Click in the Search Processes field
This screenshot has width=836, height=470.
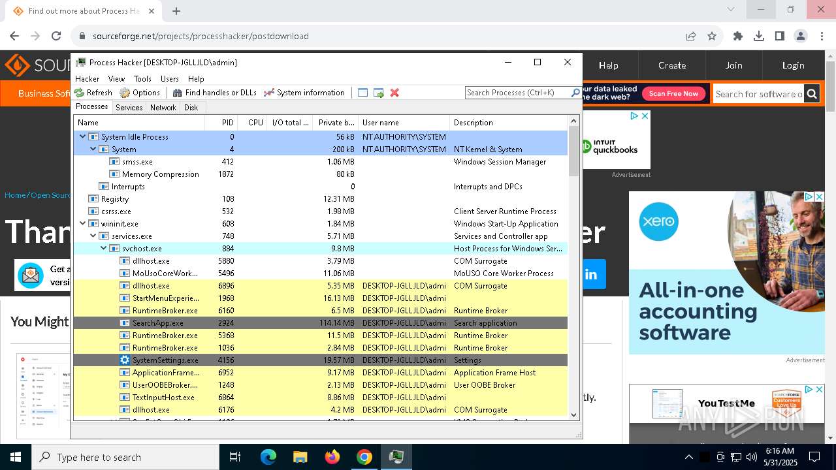pyautogui.click(x=517, y=93)
